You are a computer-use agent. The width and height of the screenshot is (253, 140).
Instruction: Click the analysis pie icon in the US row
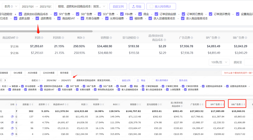[12, 117]
